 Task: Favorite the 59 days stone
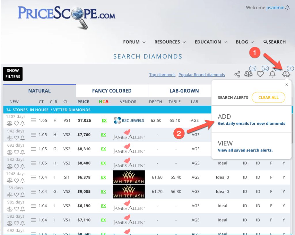[x=16, y=195]
